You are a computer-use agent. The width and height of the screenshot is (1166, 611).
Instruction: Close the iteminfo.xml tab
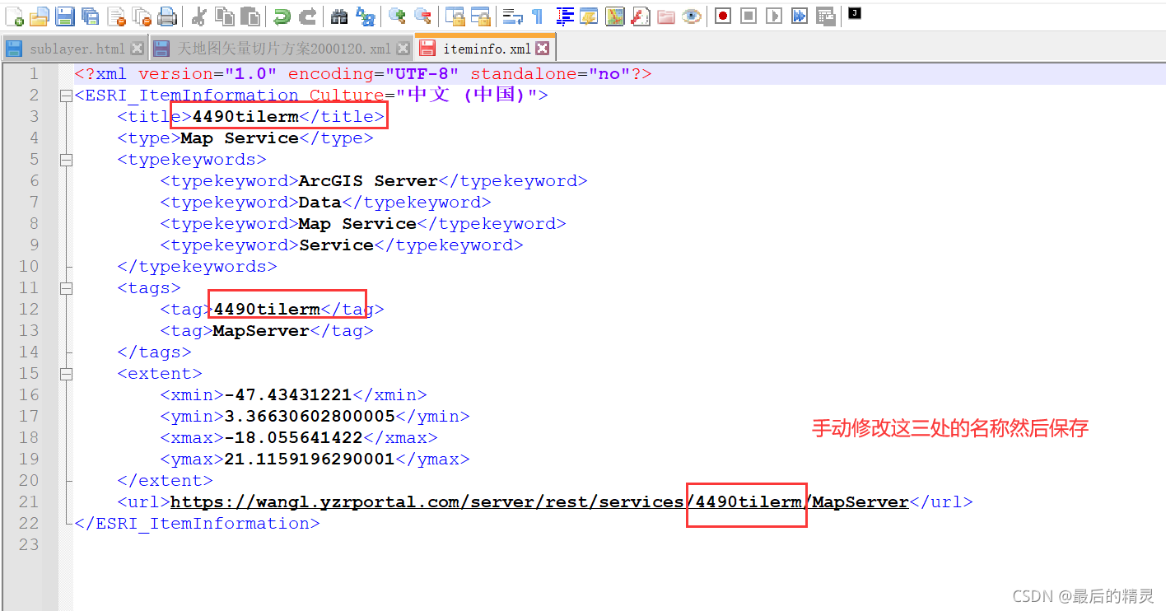542,49
